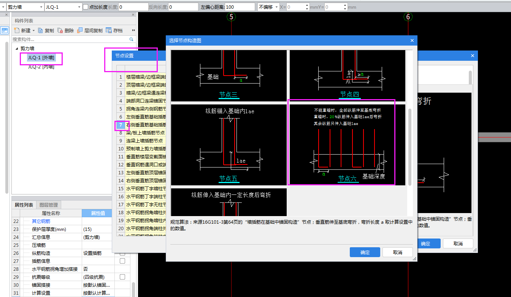Click 取消 in the 选择节点构造图 dialog
Image resolution: width=511 pixels, height=297 pixels.
tap(398, 252)
